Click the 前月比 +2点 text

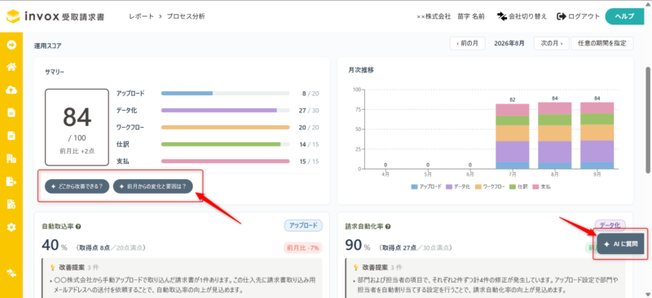77,151
